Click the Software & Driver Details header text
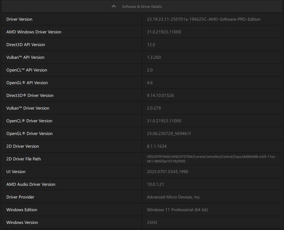Screen dimensions: 284x230 (x=142, y=7)
